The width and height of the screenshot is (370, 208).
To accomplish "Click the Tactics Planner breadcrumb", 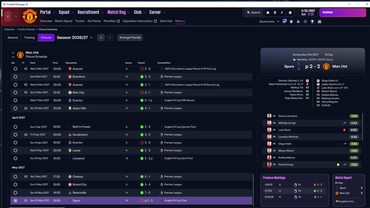I will tap(27, 29).
